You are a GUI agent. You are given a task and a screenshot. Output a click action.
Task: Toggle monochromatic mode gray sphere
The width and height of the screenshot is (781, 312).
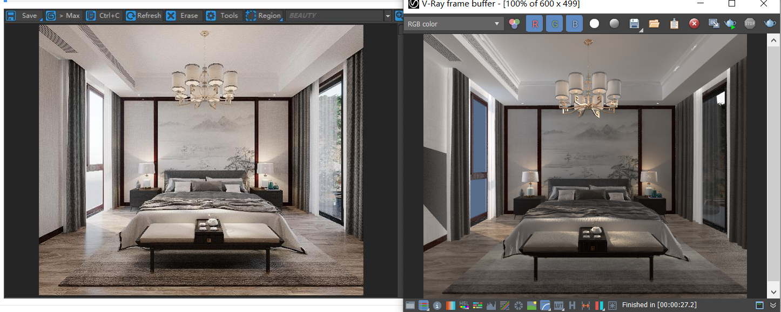[614, 24]
